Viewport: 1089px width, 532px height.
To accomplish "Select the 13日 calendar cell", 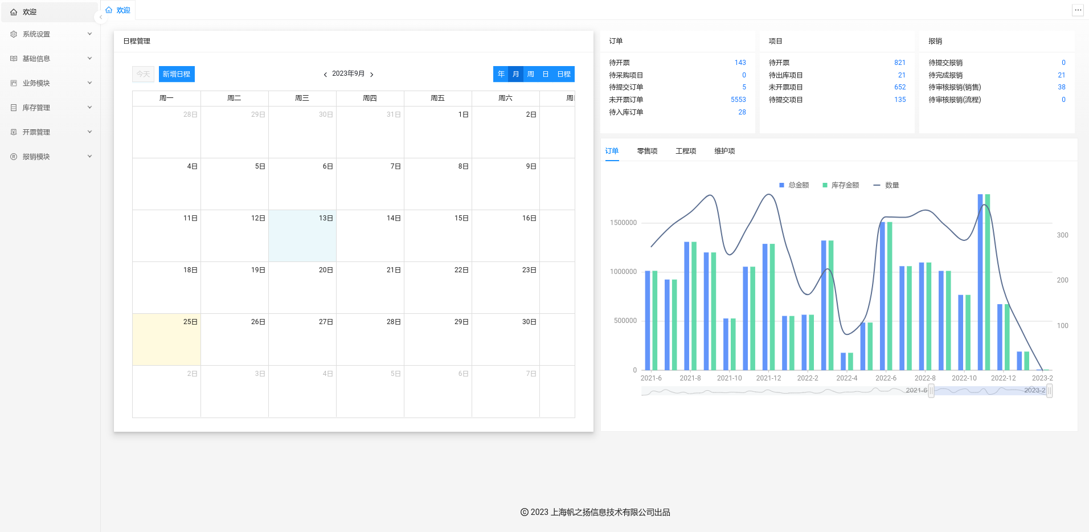I will [x=302, y=236].
